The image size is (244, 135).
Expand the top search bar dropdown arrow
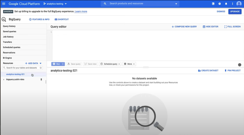(x=176, y=4)
